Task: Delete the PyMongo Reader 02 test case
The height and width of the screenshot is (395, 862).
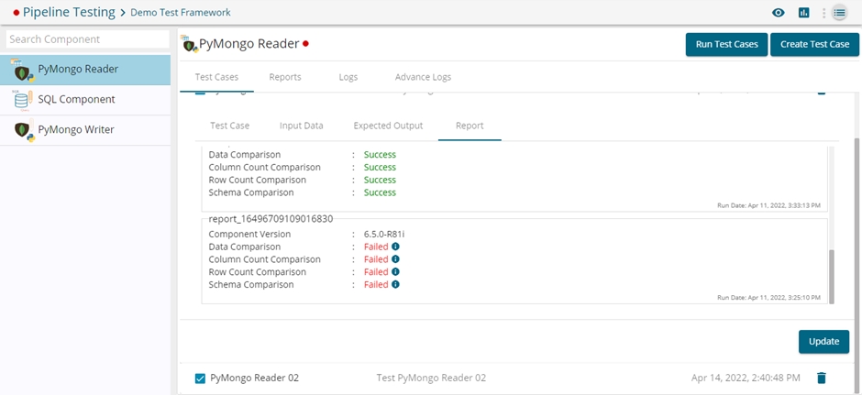Action: pos(822,378)
